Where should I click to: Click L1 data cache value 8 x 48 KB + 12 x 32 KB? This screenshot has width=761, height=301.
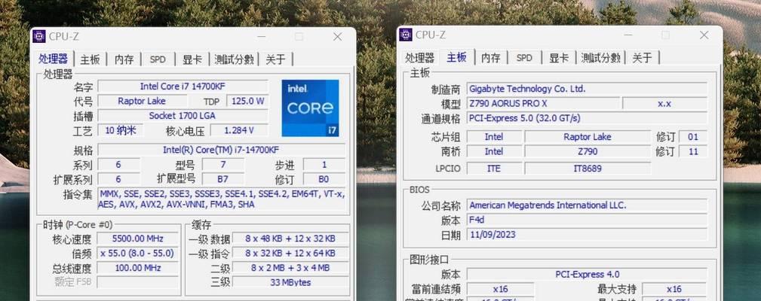pyautogui.click(x=290, y=239)
